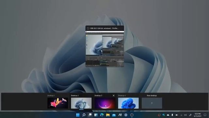Open clock showing 9:20 PM
Viewport: 209px width, 118px height.
198,115
